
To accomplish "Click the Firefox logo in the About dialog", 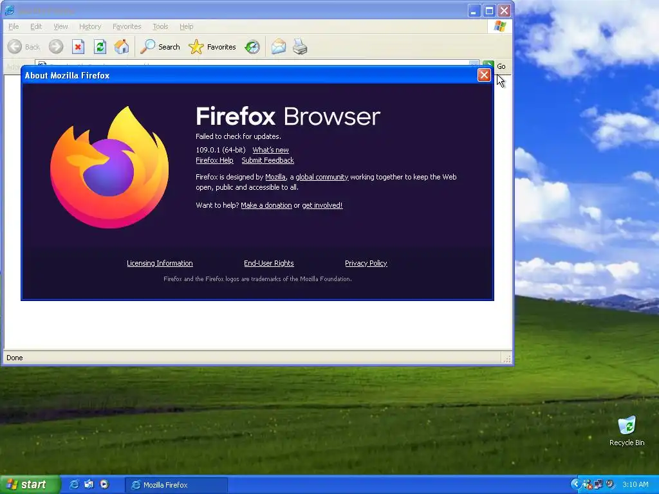I will (109, 167).
